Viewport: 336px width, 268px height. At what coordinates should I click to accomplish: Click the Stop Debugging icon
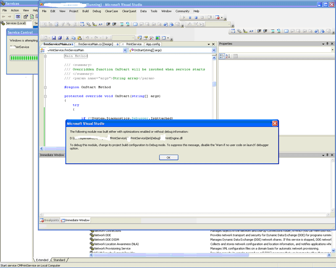pos(196,18)
